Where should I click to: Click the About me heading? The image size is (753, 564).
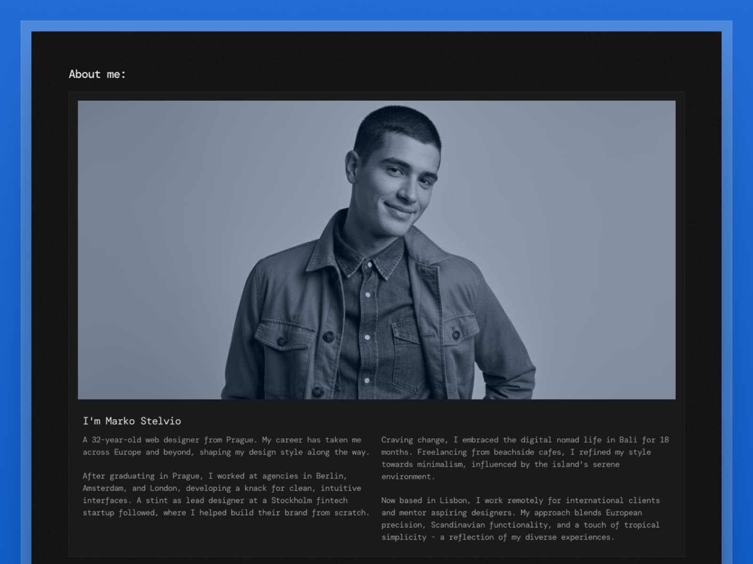point(96,74)
